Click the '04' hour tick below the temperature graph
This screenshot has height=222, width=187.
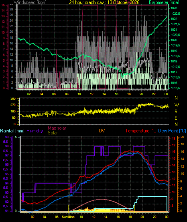point(45,217)
